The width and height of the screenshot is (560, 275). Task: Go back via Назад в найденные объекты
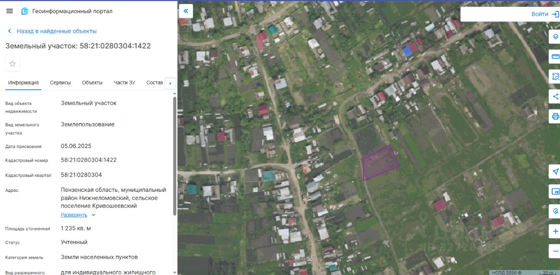pos(52,31)
